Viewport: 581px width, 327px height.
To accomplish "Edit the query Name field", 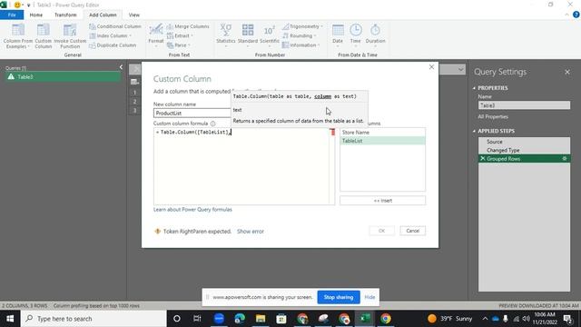I will (x=524, y=105).
